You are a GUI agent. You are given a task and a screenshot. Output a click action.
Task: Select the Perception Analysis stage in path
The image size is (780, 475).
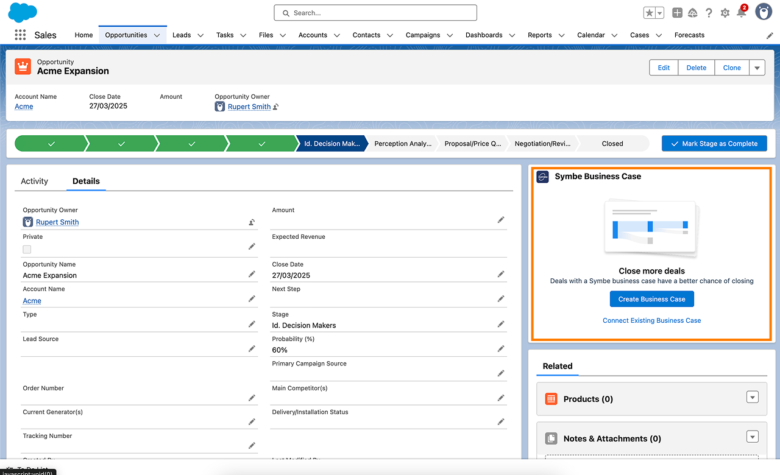(x=402, y=144)
